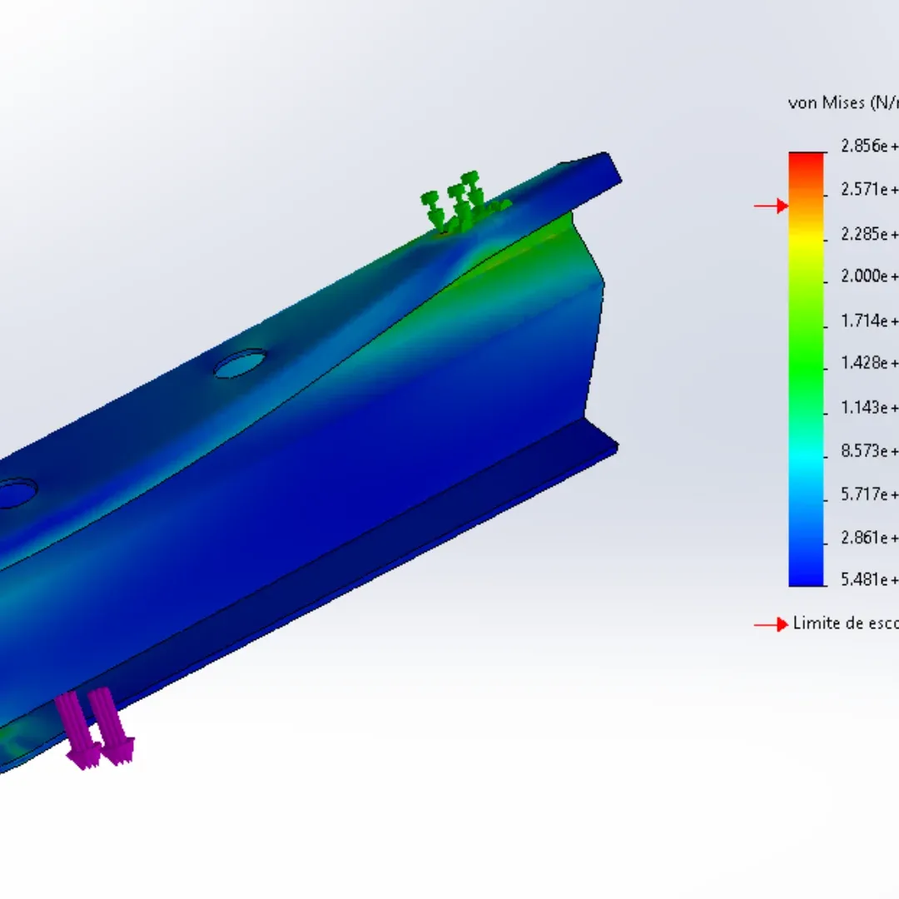
Task: Select the partially cut-off hole at left edge
Action: click(14, 493)
